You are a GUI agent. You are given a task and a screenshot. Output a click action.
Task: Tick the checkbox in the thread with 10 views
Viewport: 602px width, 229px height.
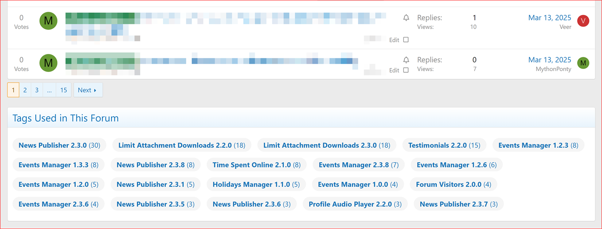click(406, 40)
